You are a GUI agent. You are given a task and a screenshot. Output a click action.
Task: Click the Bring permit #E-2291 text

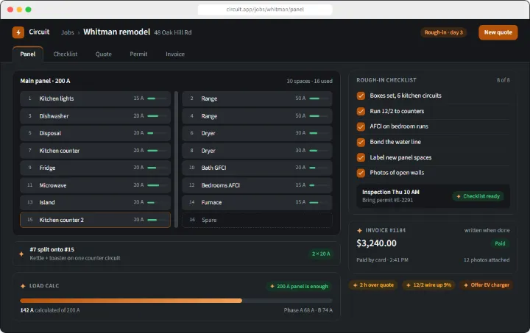(x=387, y=200)
